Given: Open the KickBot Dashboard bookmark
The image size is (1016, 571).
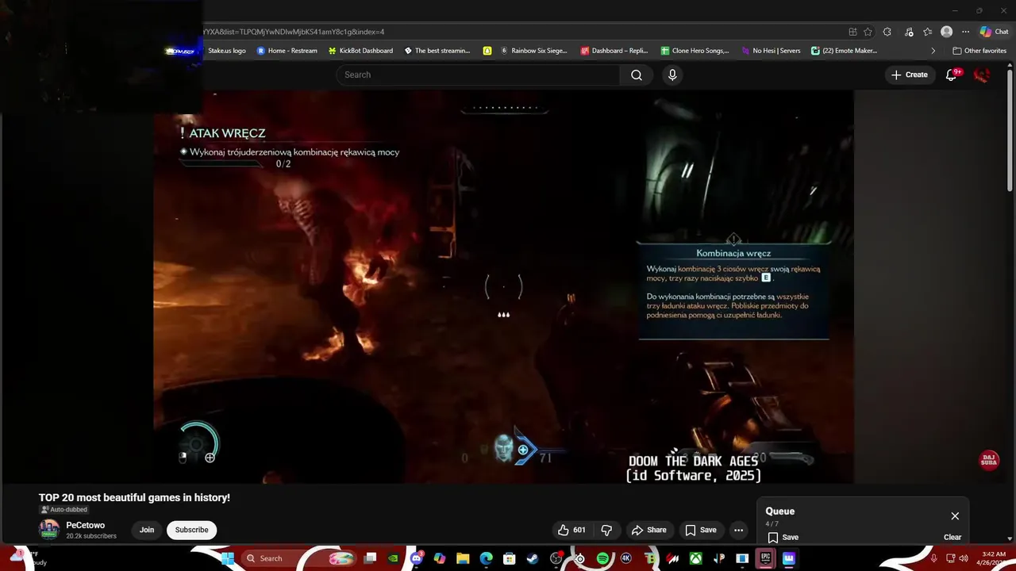Looking at the screenshot, I should coord(360,51).
